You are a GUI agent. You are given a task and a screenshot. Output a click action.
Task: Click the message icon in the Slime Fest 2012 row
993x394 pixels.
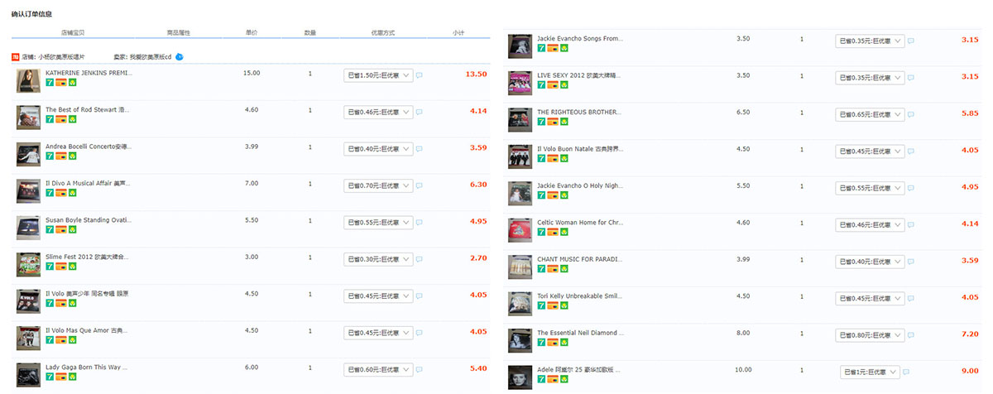tap(420, 260)
